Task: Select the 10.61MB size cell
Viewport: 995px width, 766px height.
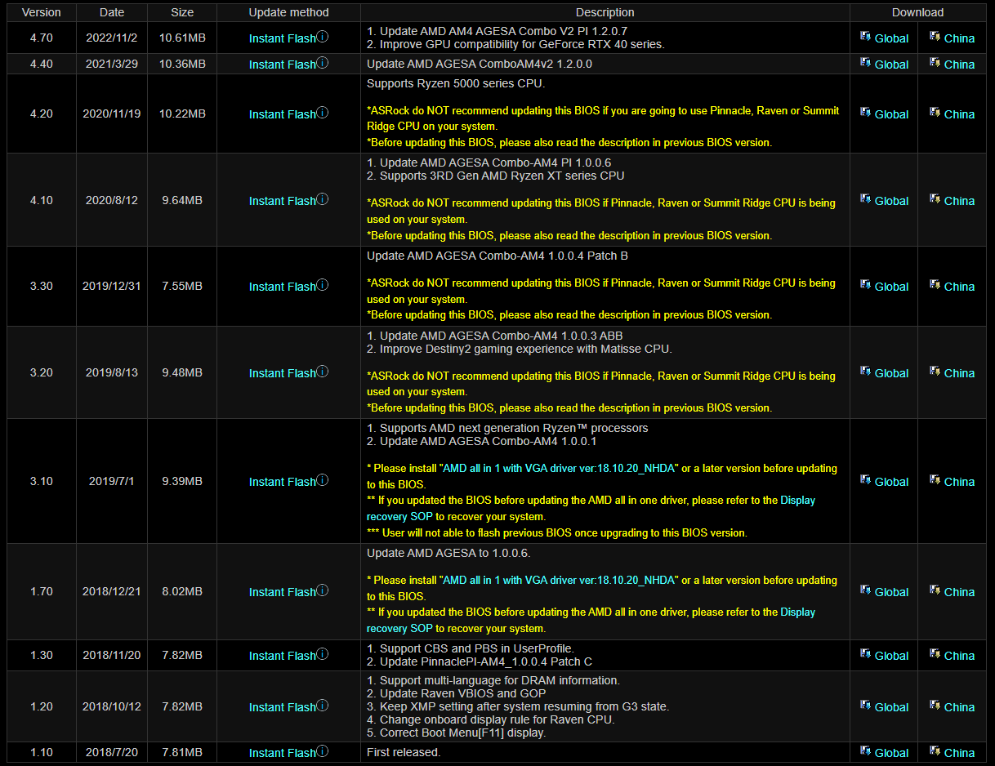Action: (182, 38)
